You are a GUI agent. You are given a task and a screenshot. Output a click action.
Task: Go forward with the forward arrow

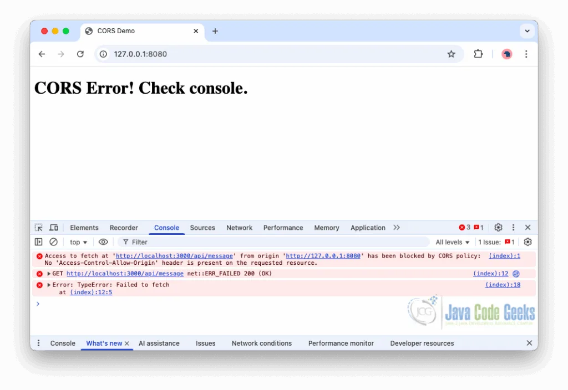[61, 54]
